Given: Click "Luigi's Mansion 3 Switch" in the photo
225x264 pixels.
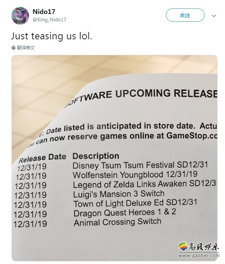Looking at the screenshot, I should [119, 194].
